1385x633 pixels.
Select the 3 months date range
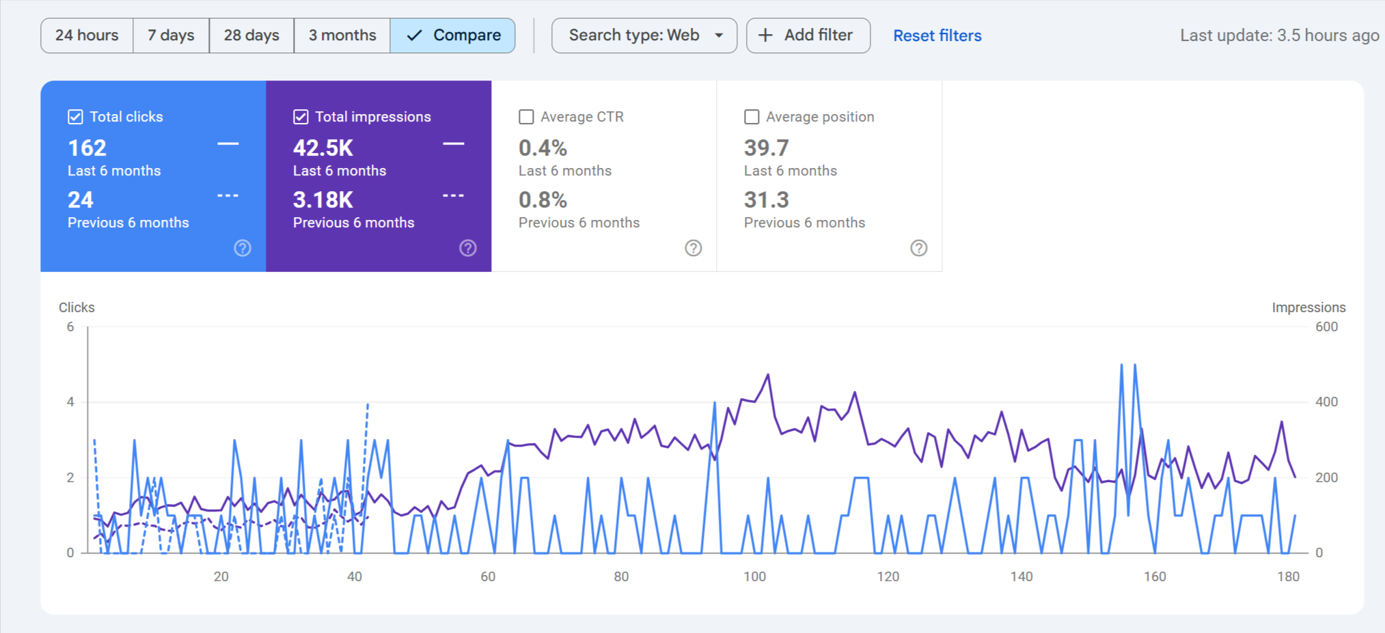[x=342, y=36]
